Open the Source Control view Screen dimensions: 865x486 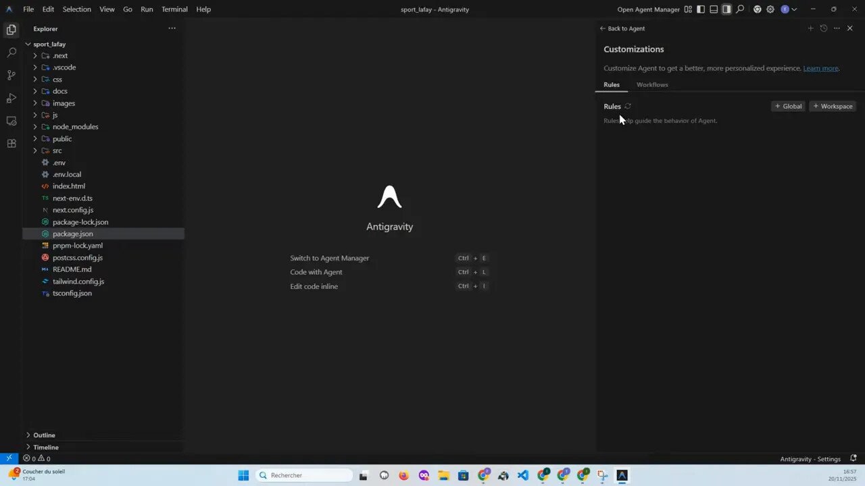[x=11, y=75]
